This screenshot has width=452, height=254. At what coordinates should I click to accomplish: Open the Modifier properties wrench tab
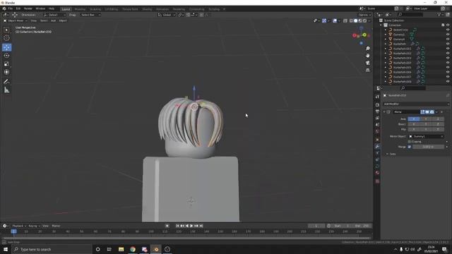click(377, 146)
